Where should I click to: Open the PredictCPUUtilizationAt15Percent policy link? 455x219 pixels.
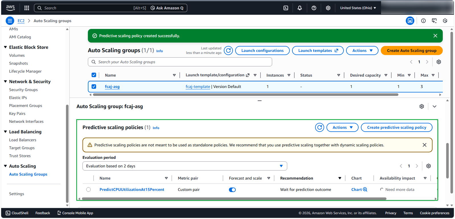click(132, 189)
